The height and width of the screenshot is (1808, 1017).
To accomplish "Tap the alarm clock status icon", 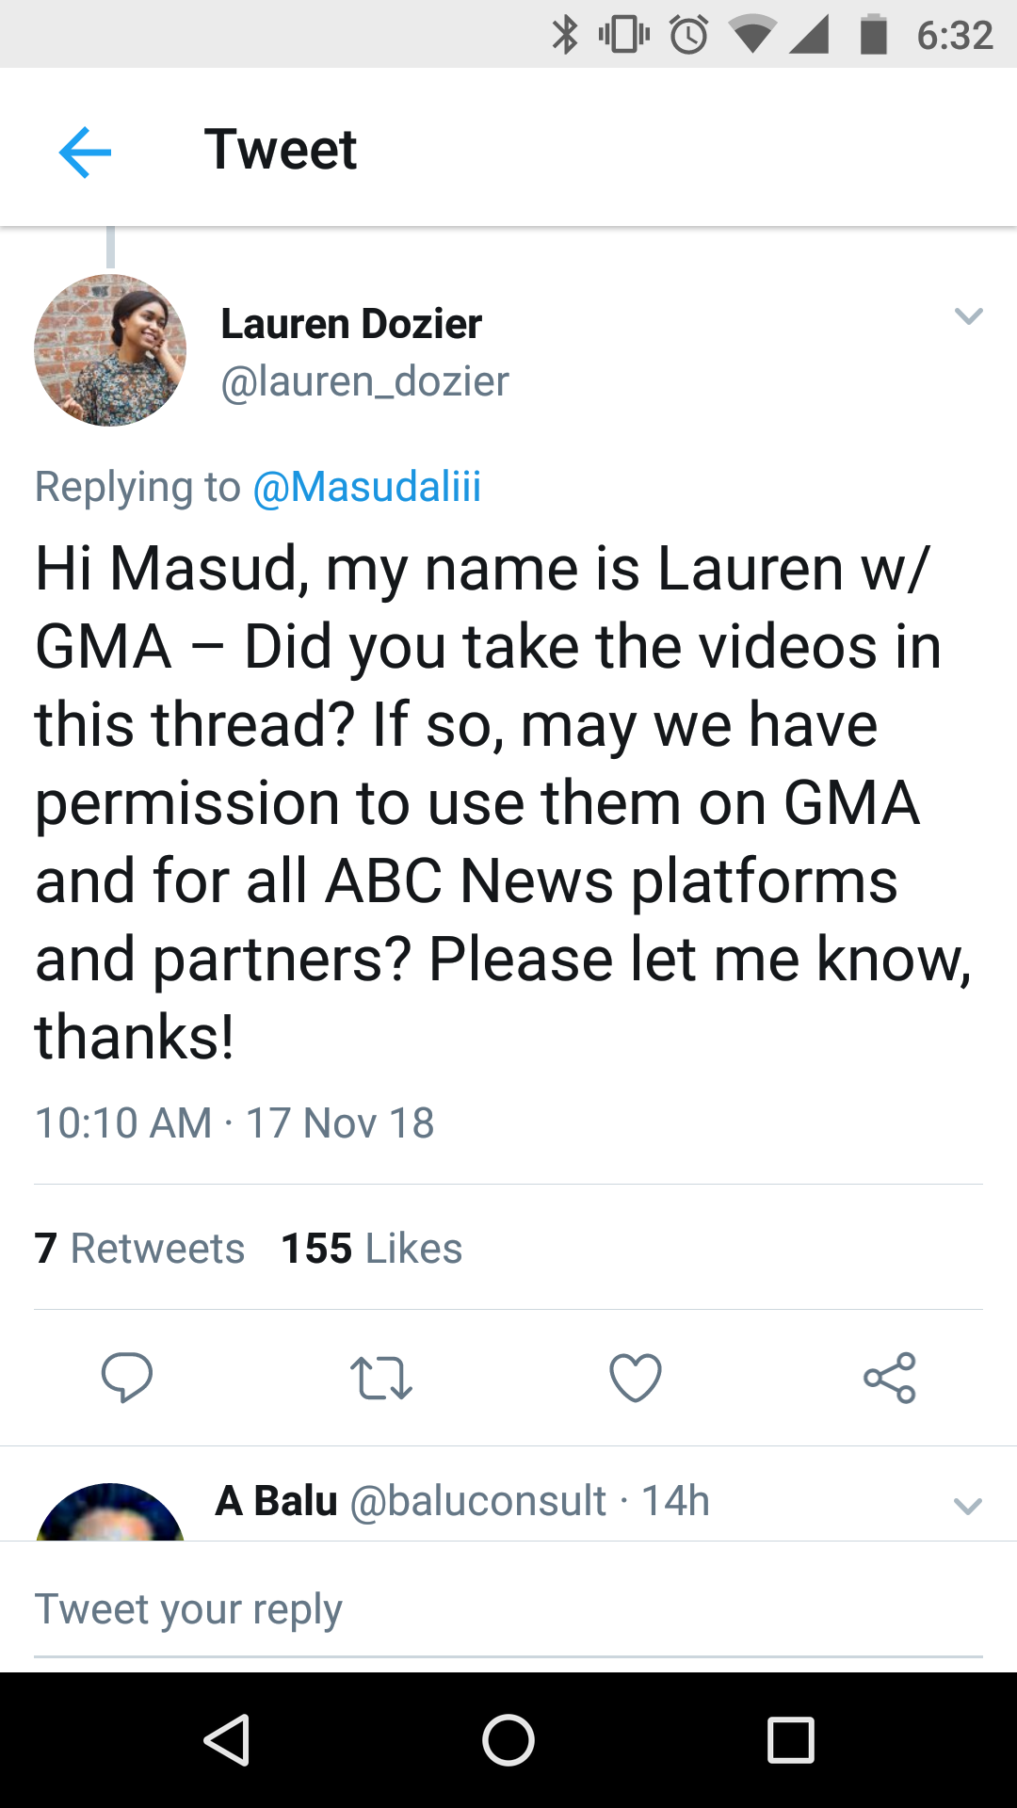I will (688, 36).
